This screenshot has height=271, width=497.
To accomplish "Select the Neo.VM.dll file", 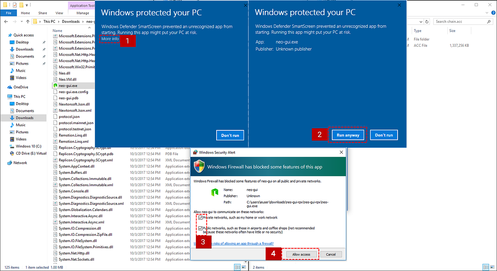I will [x=68, y=79].
